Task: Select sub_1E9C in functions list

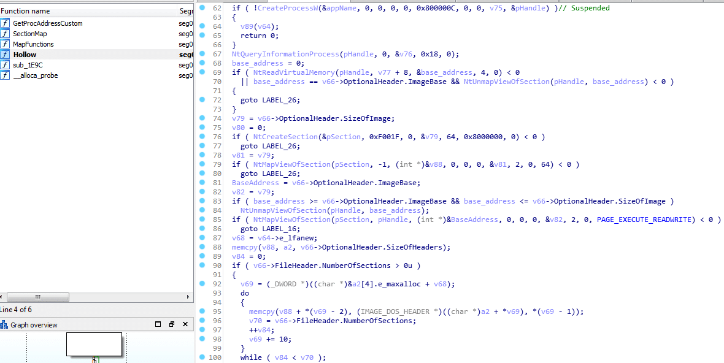Action: click(x=28, y=65)
